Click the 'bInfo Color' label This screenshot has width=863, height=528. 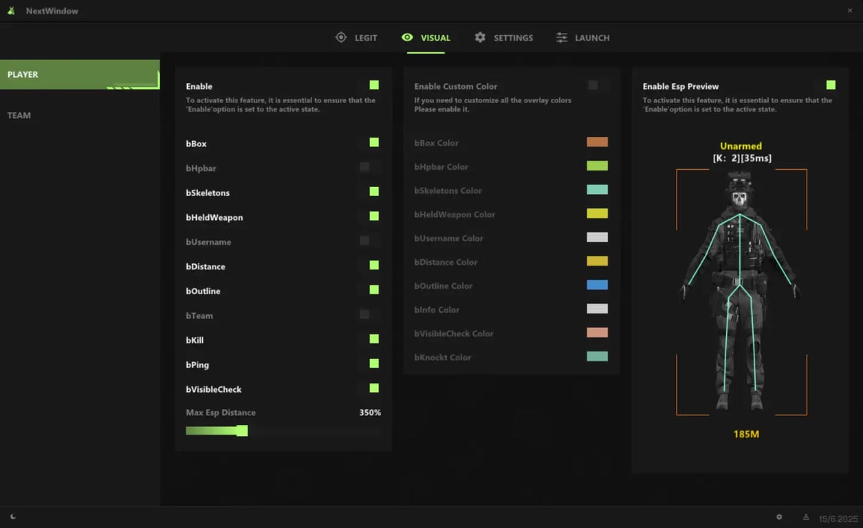tap(437, 310)
